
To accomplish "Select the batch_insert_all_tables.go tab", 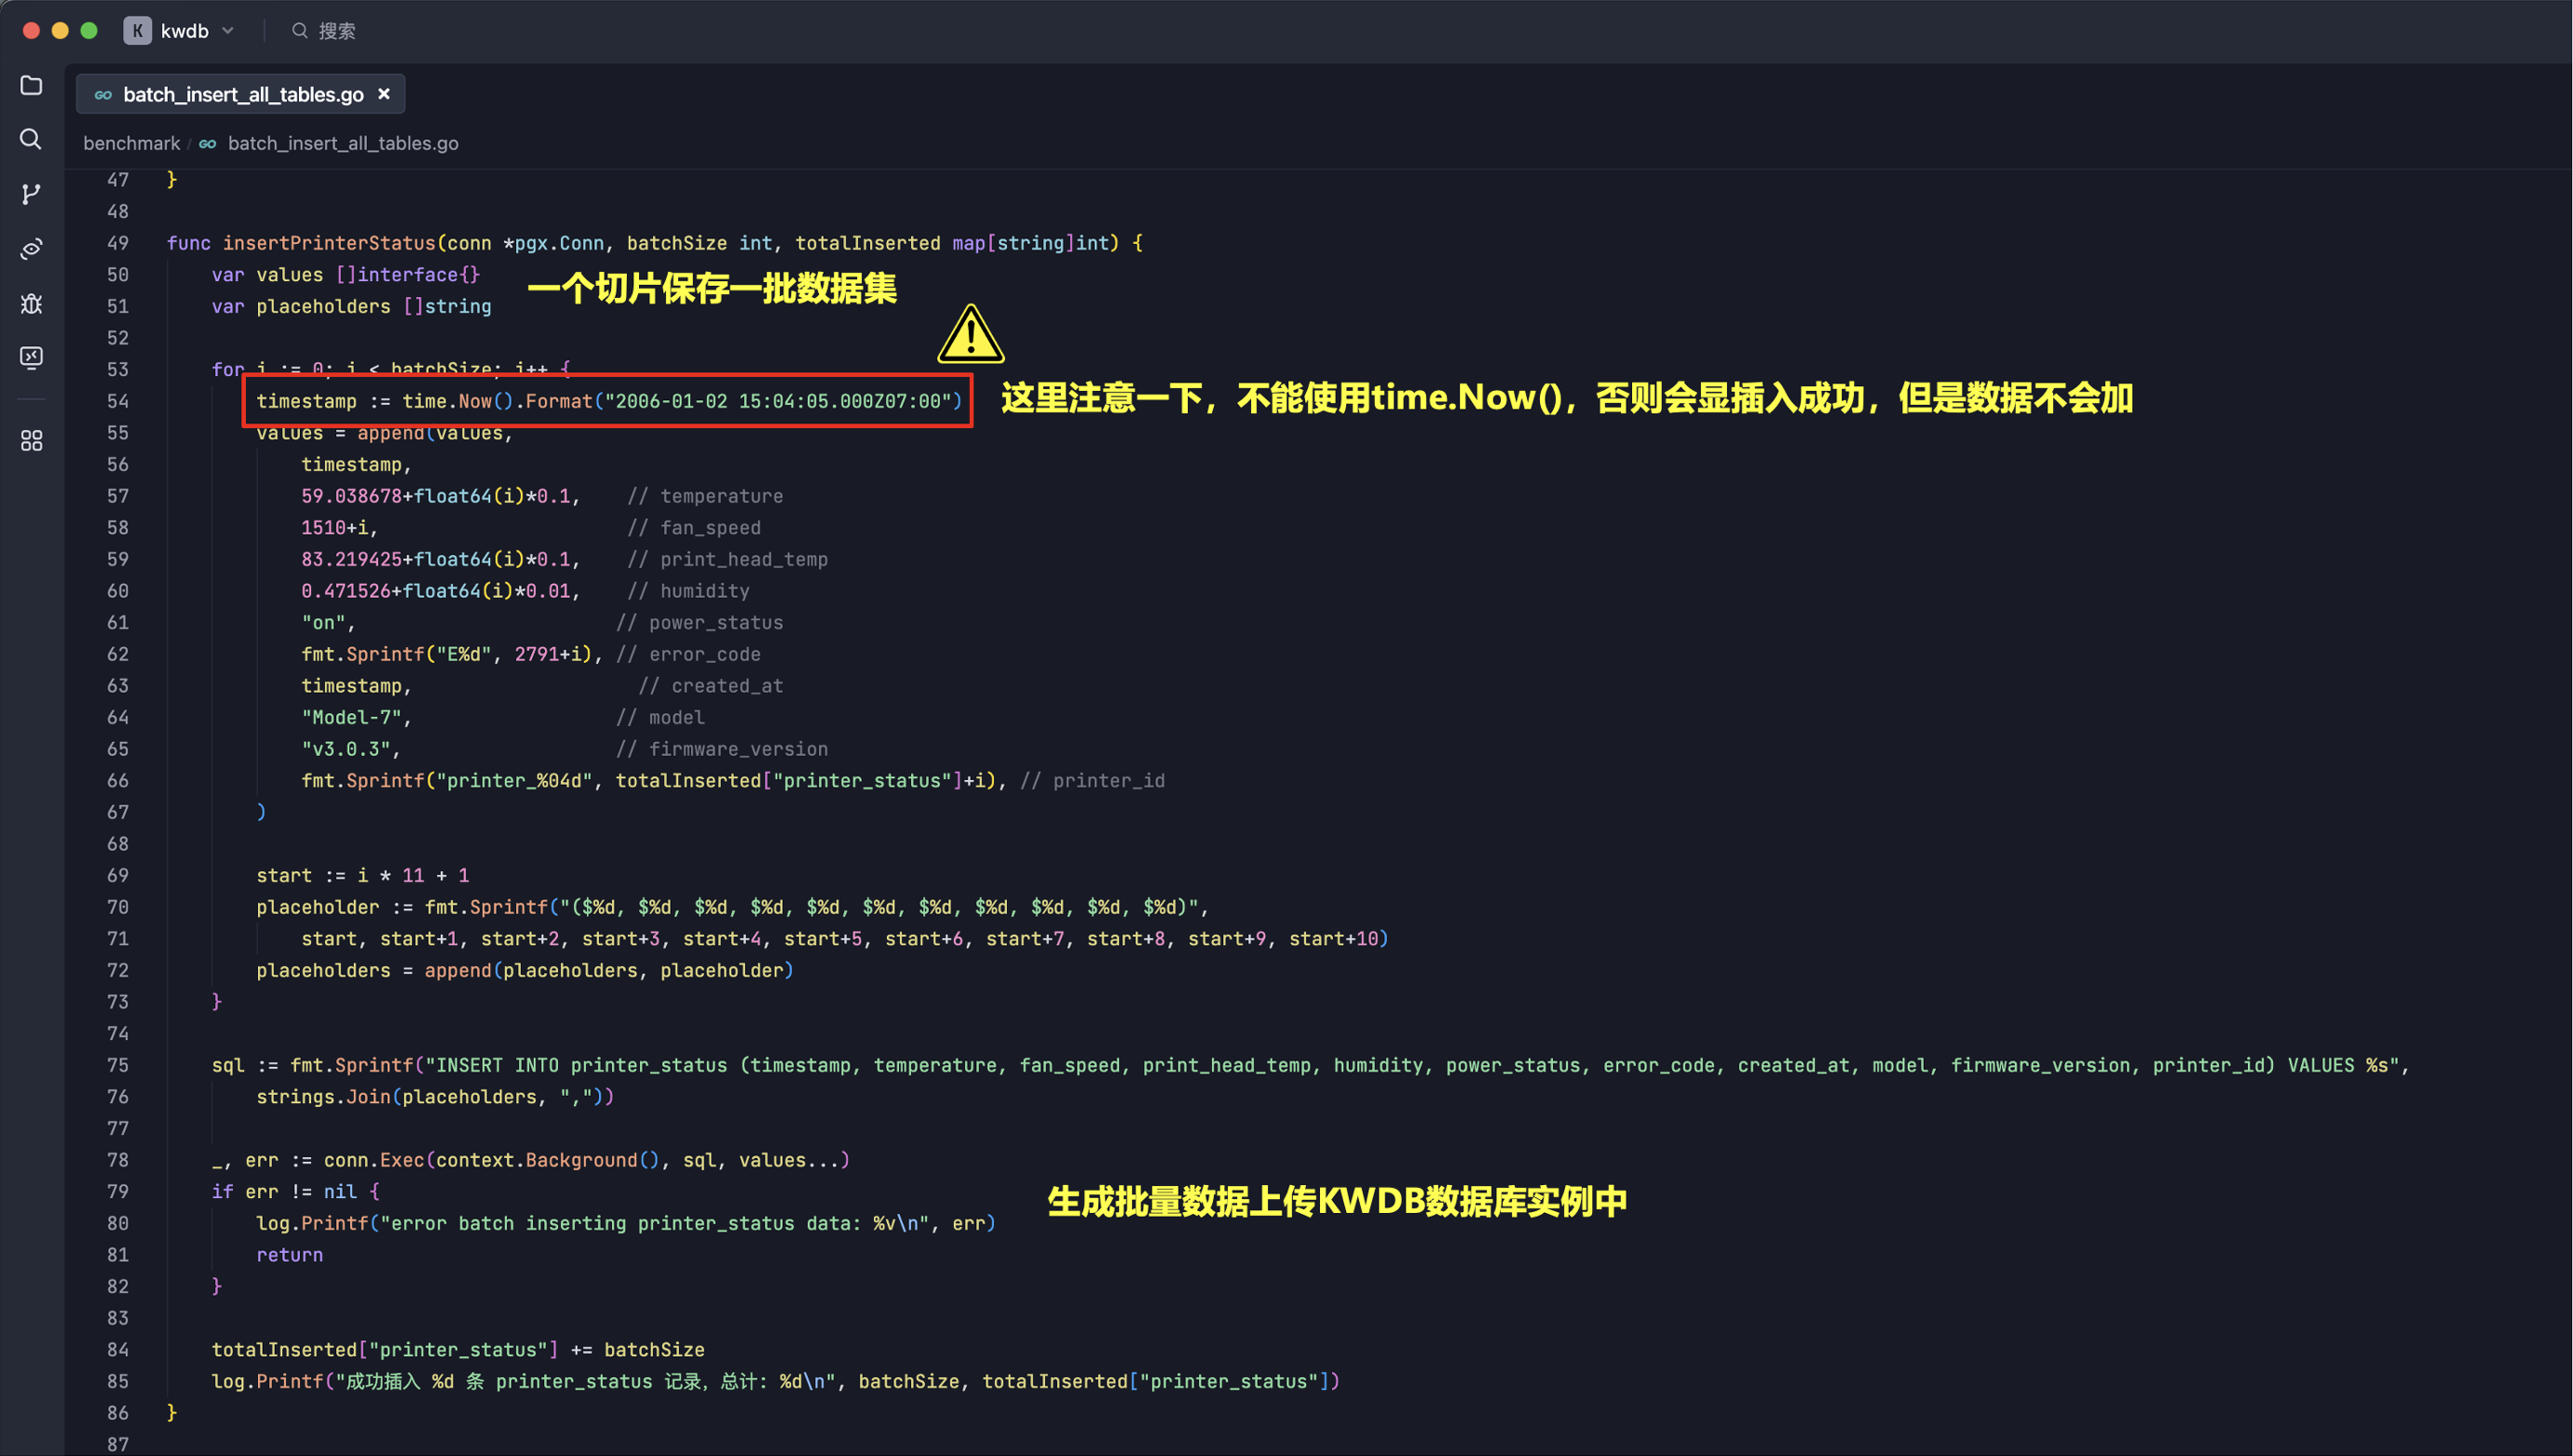I will 242,94.
